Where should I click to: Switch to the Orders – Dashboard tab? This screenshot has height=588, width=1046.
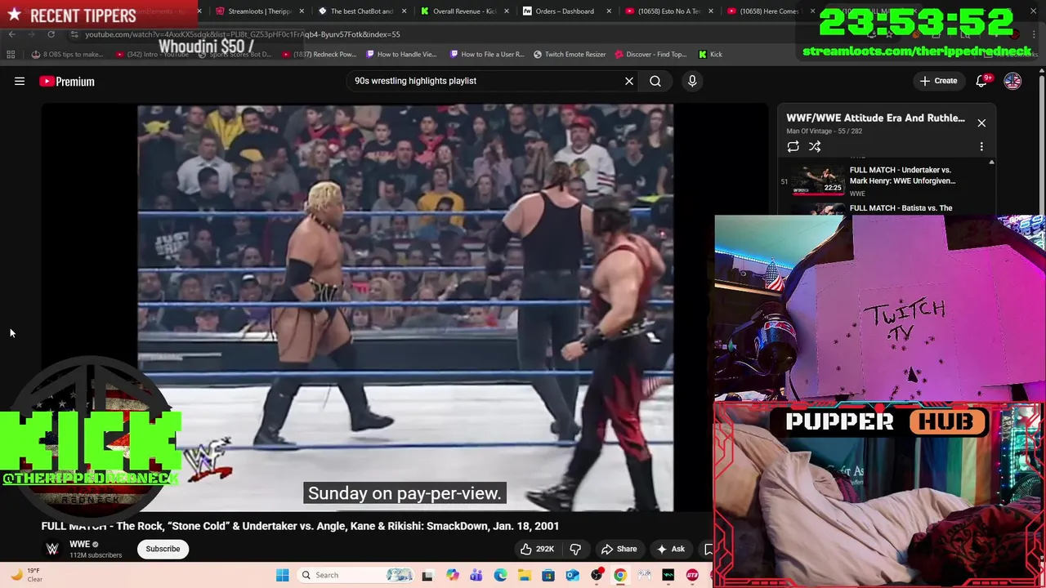tap(564, 11)
